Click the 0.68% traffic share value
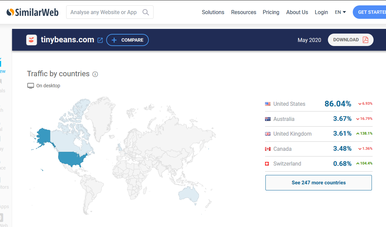 (342, 164)
